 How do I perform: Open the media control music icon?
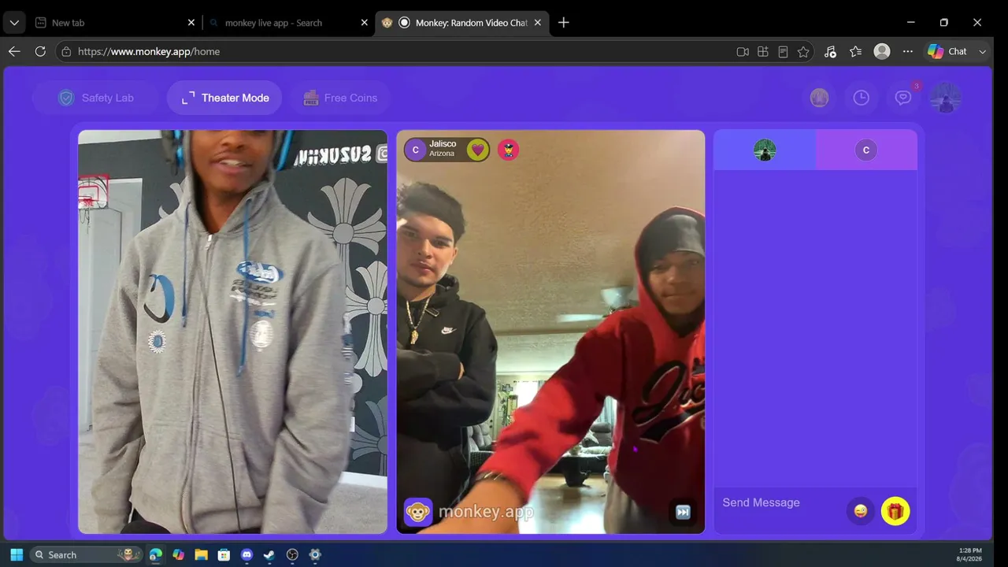coord(830,51)
